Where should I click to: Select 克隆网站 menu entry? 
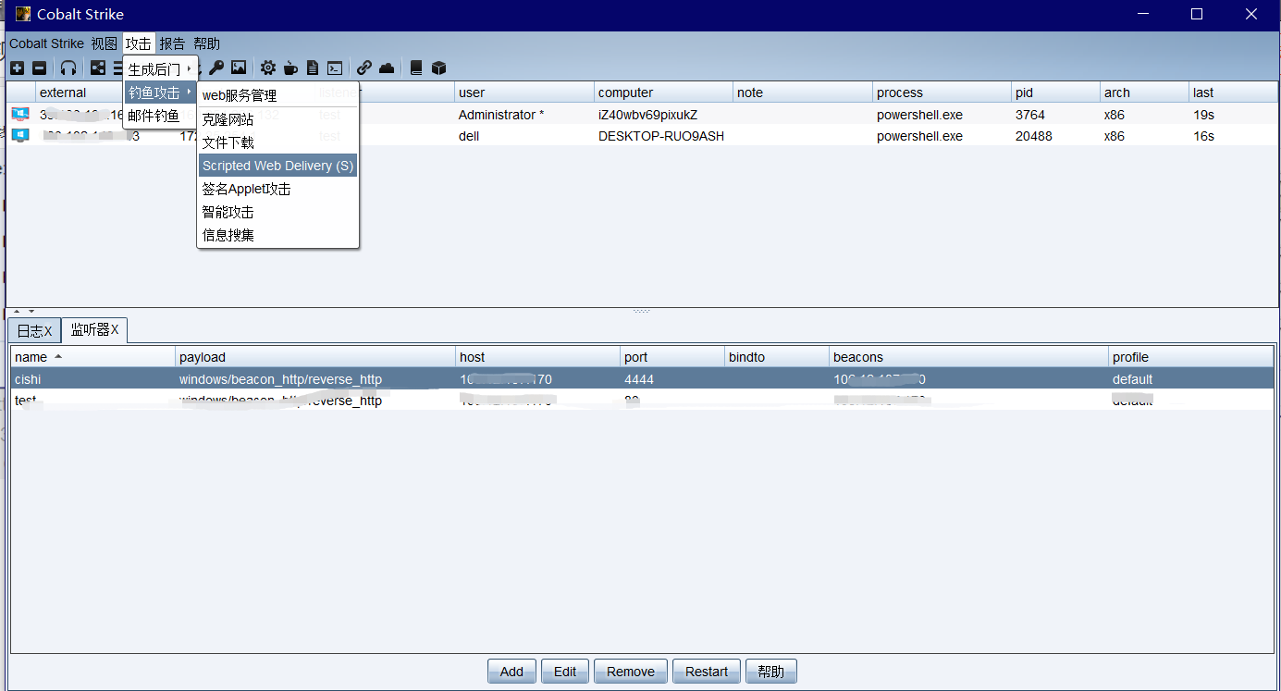click(277, 119)
